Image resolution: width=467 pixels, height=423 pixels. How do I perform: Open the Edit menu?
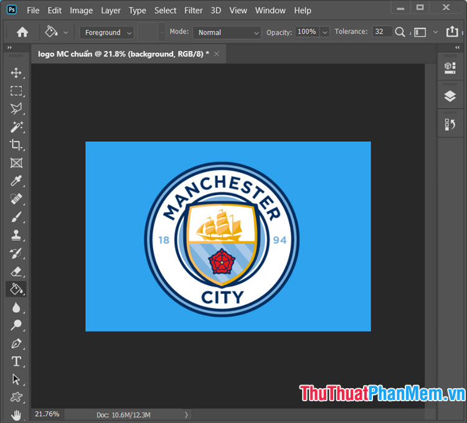pyautogui.click(x=55, y=11)
